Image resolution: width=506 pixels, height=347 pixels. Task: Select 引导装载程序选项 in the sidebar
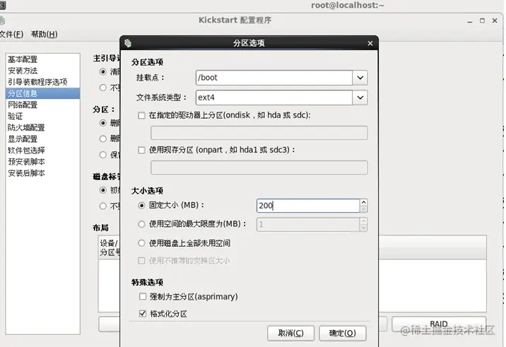tap(42, 82)
